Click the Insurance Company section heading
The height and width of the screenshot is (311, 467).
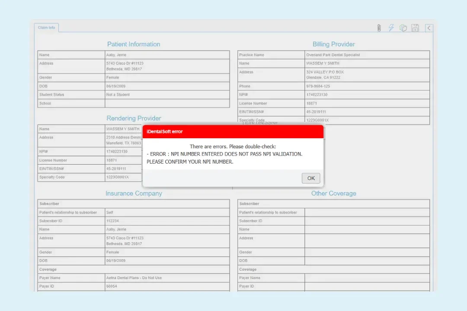coord(134,193)
